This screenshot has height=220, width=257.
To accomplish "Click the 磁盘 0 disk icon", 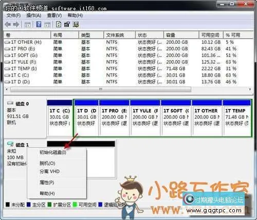I will 10,103.
